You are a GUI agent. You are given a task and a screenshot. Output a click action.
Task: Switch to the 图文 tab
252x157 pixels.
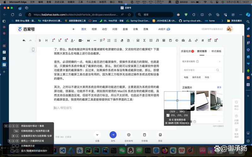pyautogui.click(x=84, y=29)
